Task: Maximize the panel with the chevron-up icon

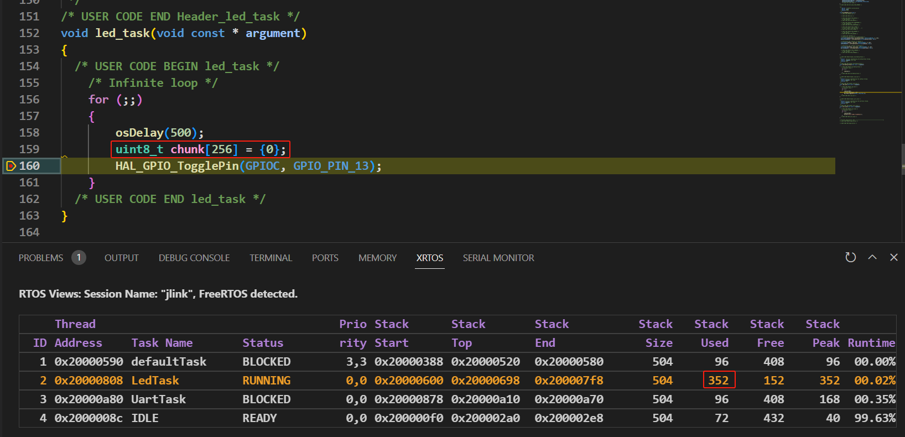Action: coord(872,257)
